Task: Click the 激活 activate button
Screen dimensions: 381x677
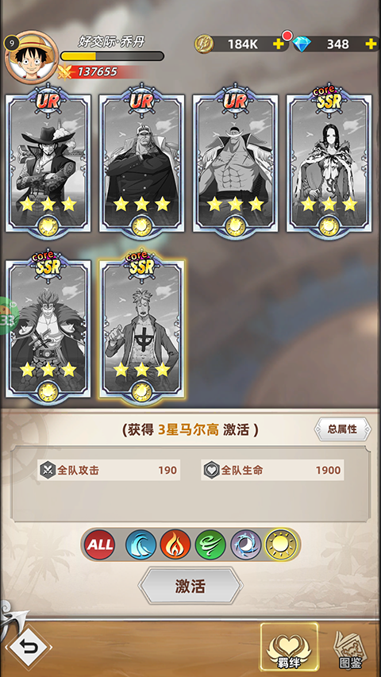Action: click(x=190, y=586)
